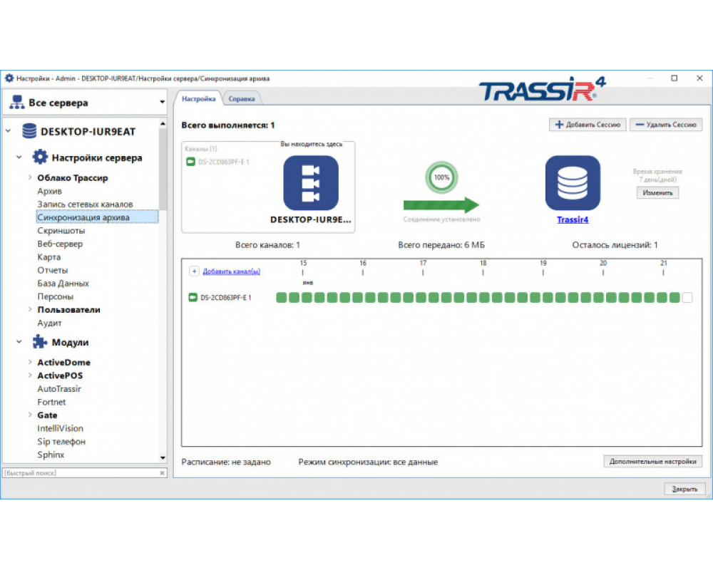713x570 pixels.
Task: Click the green transfer arrow
Action: coord(441,205)
